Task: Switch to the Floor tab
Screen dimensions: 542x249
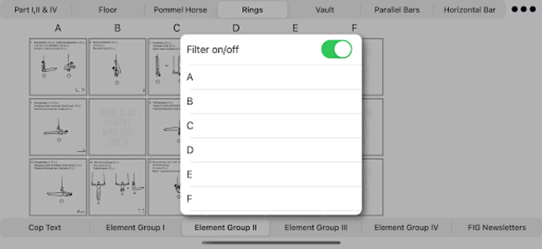Action: click(x=108, y=10)
